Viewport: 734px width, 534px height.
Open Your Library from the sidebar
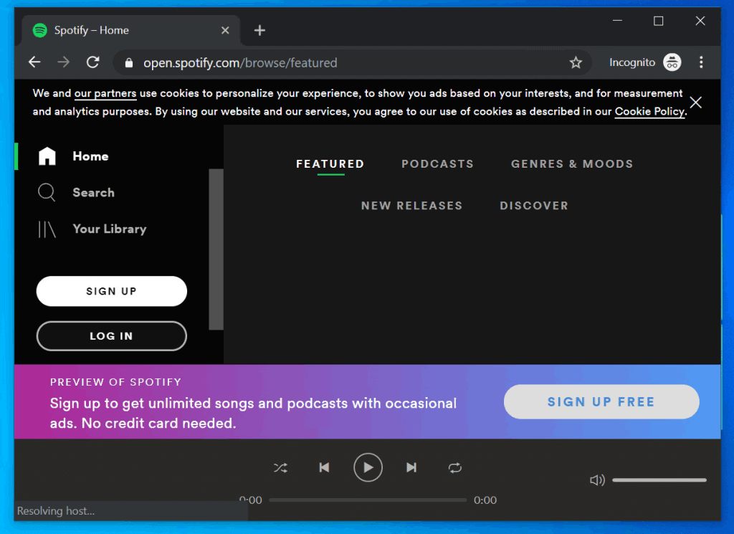point(110,229)
